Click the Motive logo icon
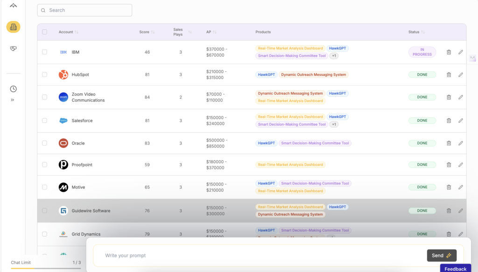 pyautogui.click(x=63, y=187)
